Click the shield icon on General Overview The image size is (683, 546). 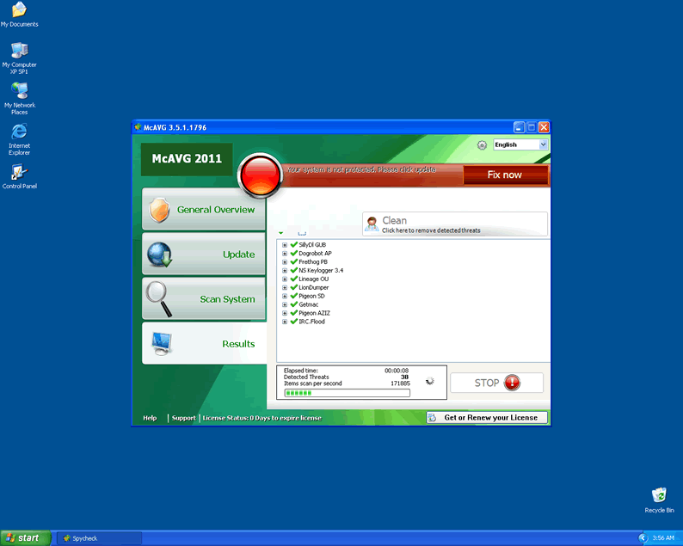(159, 210)
